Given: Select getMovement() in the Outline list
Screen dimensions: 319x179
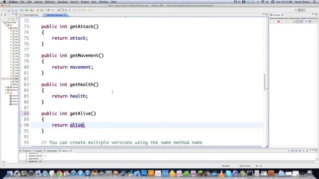Looking at the screenshot, I should pyautogui.click(x=35, y=156).
